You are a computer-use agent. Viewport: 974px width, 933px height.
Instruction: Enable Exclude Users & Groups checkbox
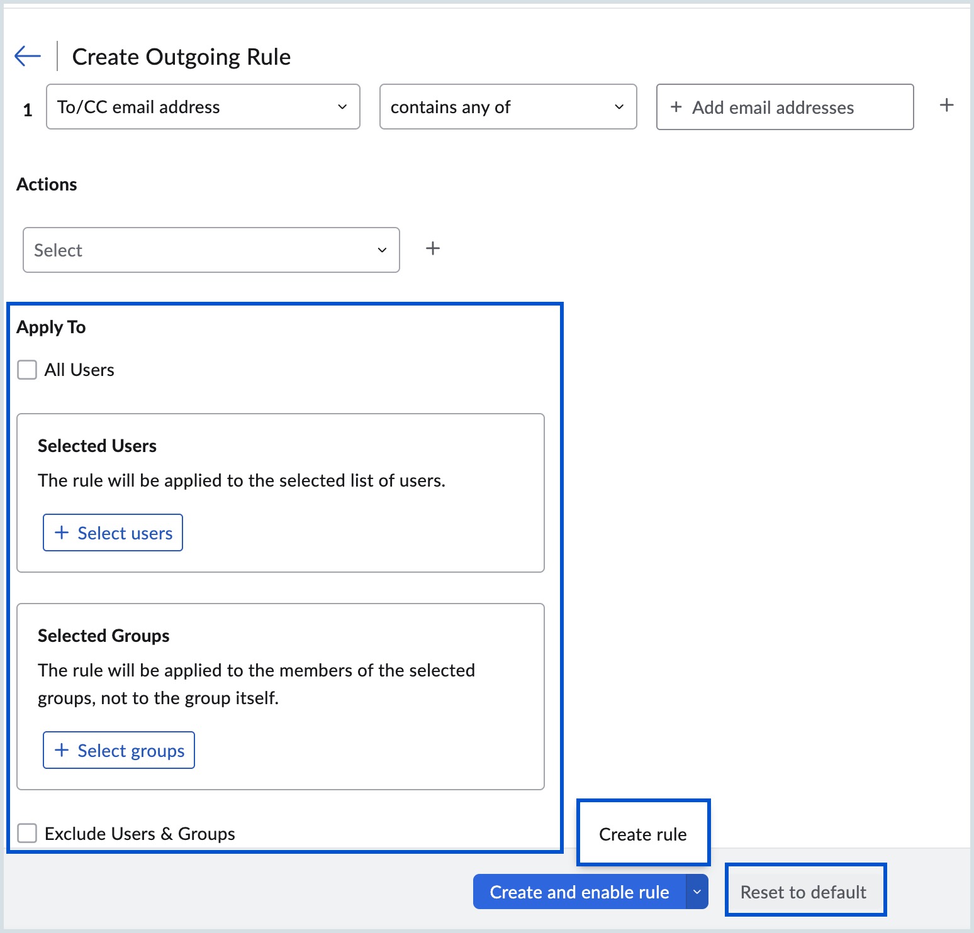pyautogui.click(x=27, y=833)
